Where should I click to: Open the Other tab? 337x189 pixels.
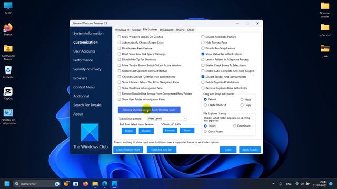tap(191, 30)
